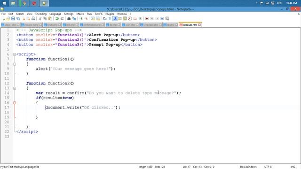
Task: Save the file with the Save toolbar icon
Action: 13,19
